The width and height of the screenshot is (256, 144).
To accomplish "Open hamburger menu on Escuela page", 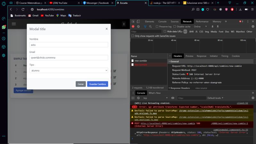I will click(x=14, y=24).
